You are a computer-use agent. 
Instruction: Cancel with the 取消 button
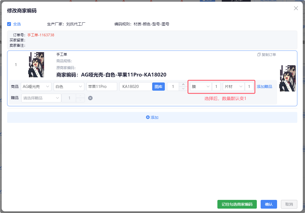[x=289, y=204]
